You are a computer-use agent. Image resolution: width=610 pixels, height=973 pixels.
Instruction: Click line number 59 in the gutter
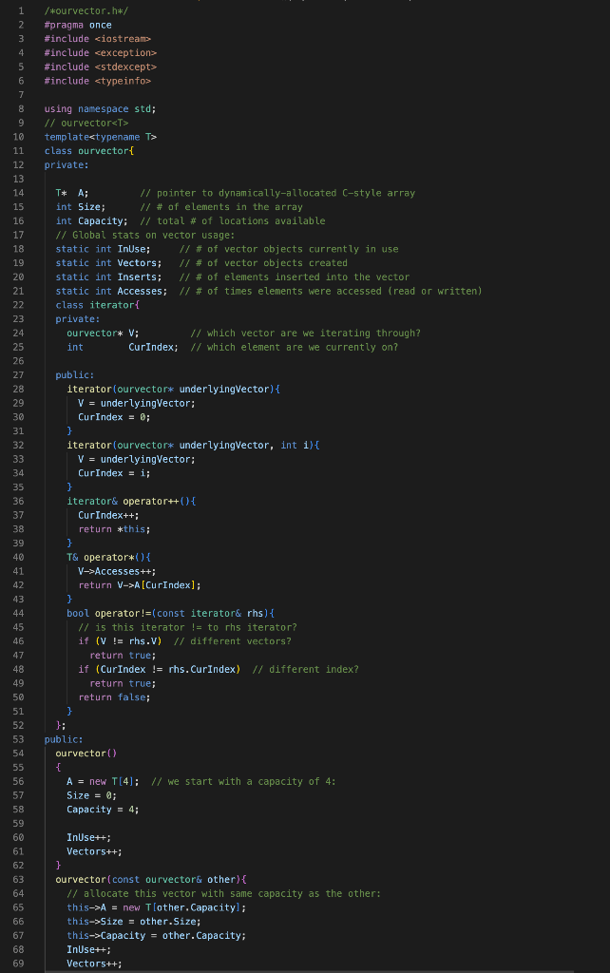point(19,824)
